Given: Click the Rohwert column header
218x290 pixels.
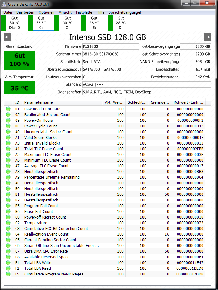Looking at the screenshot, I should [188, 102].
